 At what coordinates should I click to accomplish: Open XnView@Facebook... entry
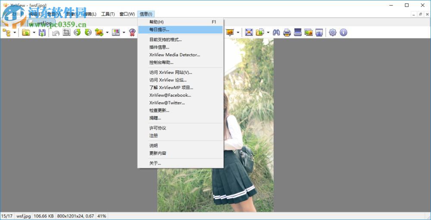tap(180, 95)
